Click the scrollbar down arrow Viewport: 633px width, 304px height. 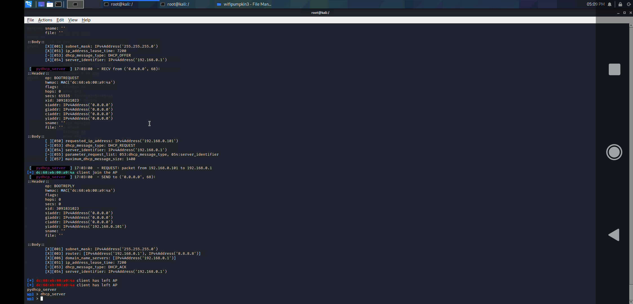coord(631,302)
